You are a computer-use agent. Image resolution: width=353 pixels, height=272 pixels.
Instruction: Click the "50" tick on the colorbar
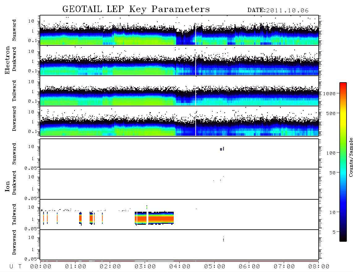coord(332,173)
